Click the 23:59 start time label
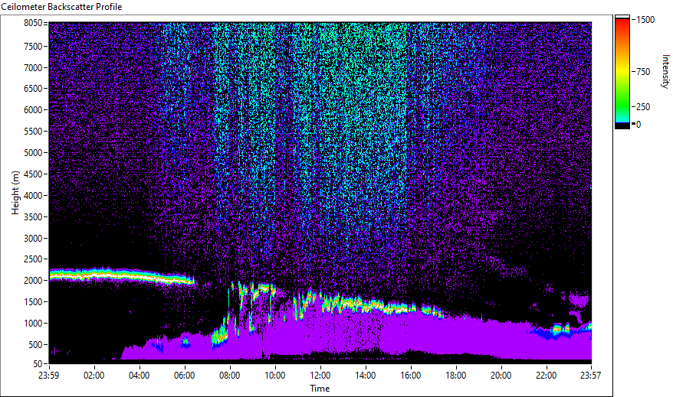The height and width of the screenshot is (397, 673). click(48, 376)
